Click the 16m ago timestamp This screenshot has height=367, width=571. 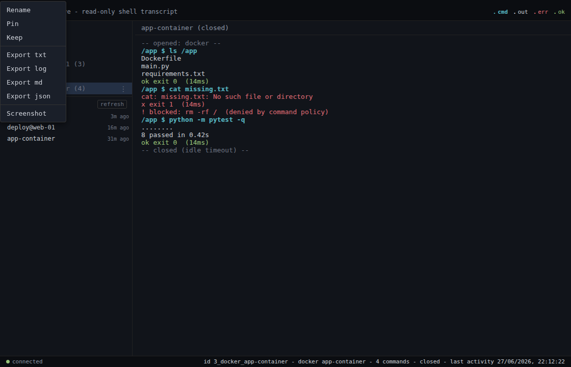pos(118,128)
